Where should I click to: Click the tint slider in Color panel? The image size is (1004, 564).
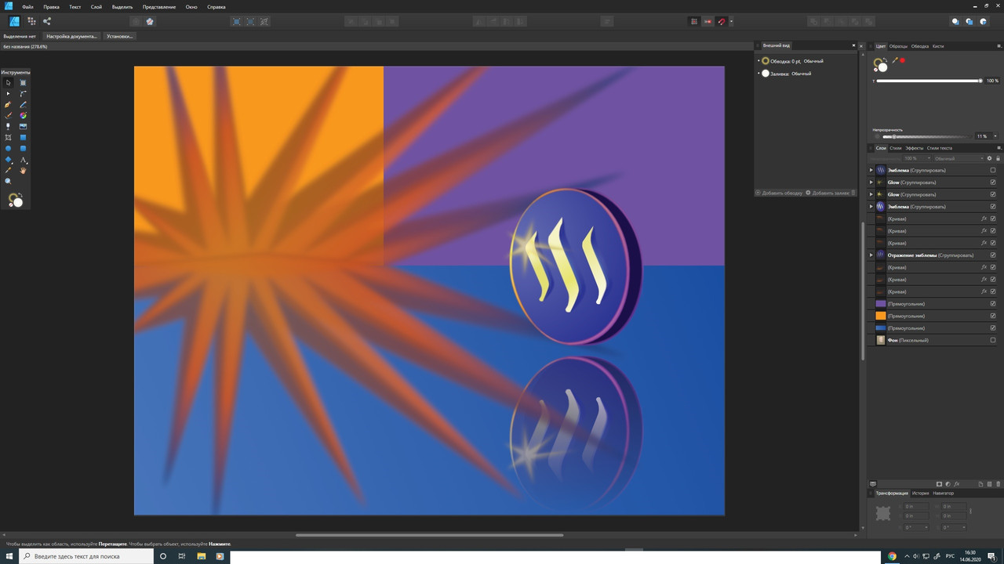click(x=929, y=81)
